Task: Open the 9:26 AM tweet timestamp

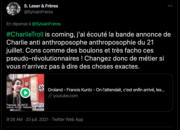Action: coord(14,119)
